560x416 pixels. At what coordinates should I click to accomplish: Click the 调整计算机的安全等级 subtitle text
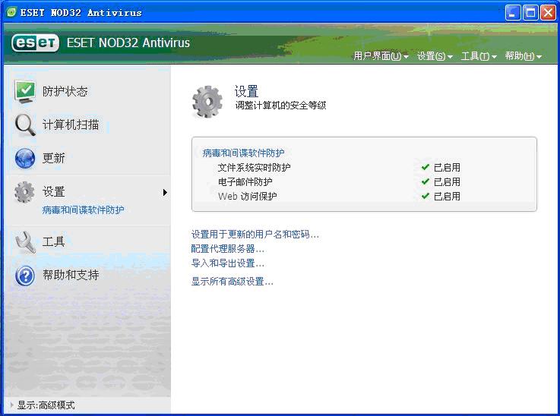280,106
